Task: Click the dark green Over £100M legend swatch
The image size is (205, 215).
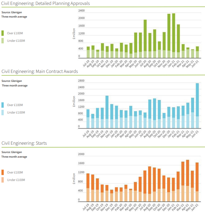Action: coord(3,33)
